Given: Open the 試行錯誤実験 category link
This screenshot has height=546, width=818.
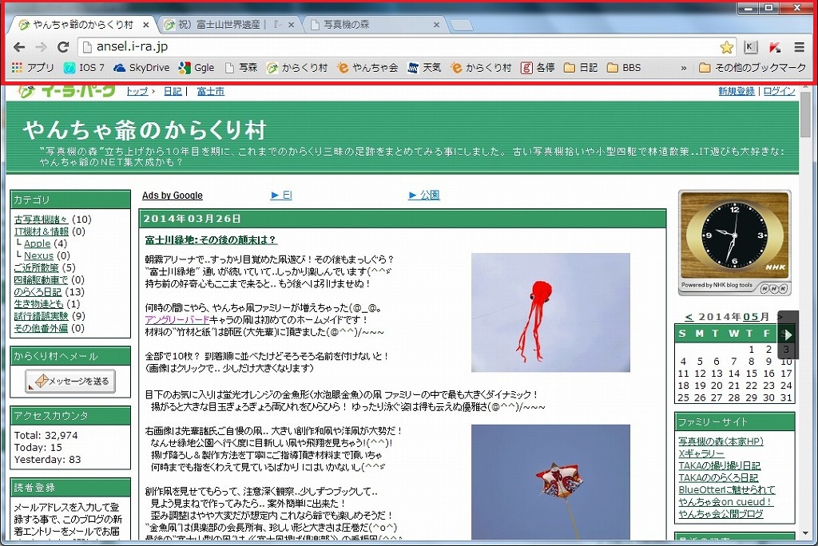Looking at the screenshot, I should coord(42,316).
